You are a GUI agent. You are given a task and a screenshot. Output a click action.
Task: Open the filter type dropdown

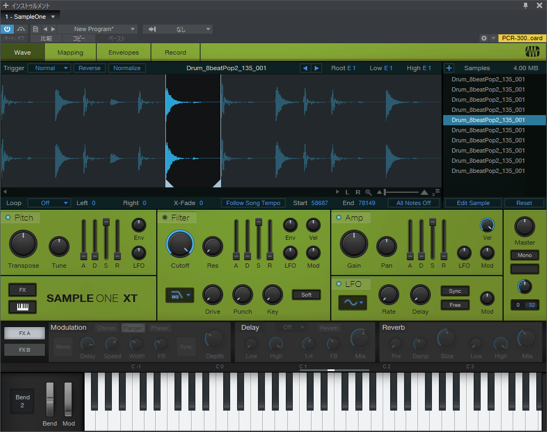[180, 295]
